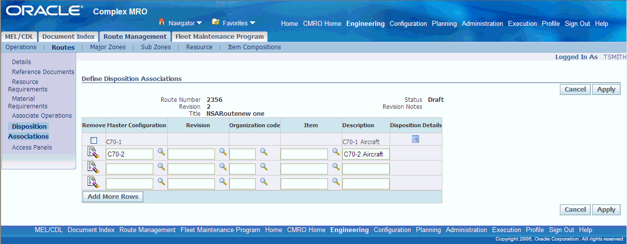Image resolution: width=627 pixels, height=244 pixels.
Task: Click Add More Rows button
Action: (x=112, y=197)
